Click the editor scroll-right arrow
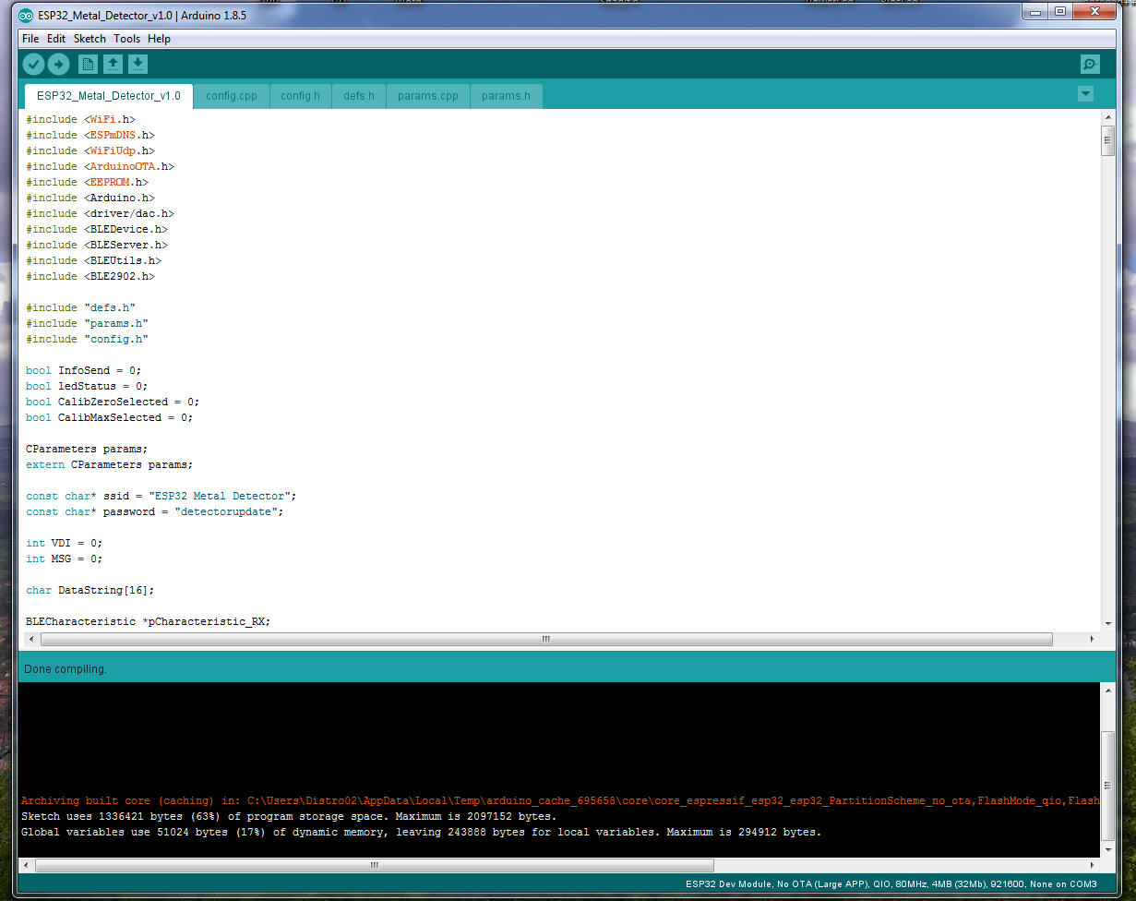Image resolution: width=1136 pixels, height=901 pixels. click(x=1093, y=639)
